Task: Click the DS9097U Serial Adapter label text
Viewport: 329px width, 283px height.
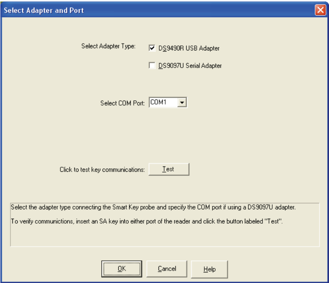Action: [190, 66]
